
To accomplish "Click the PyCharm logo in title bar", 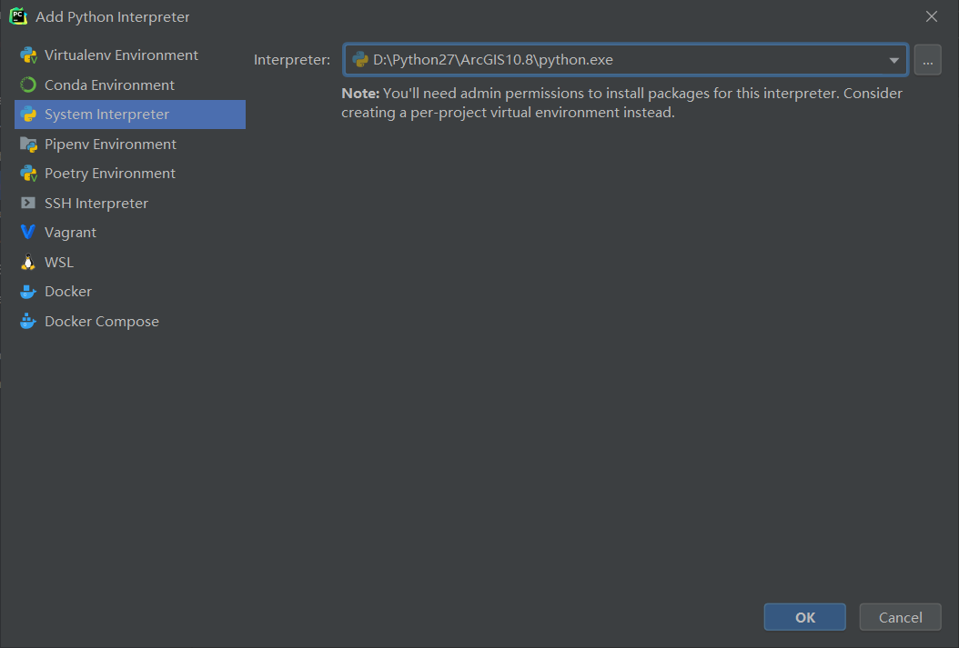I will (x=17, y=16).
